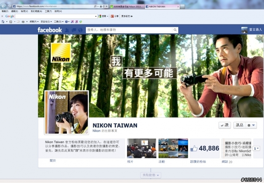Expand more apps with the '1' dropdown

click(256, 148)
